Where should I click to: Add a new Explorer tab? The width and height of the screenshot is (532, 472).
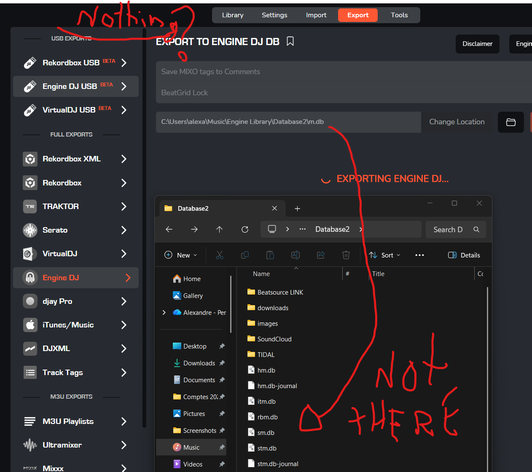(x=297, y=209)
